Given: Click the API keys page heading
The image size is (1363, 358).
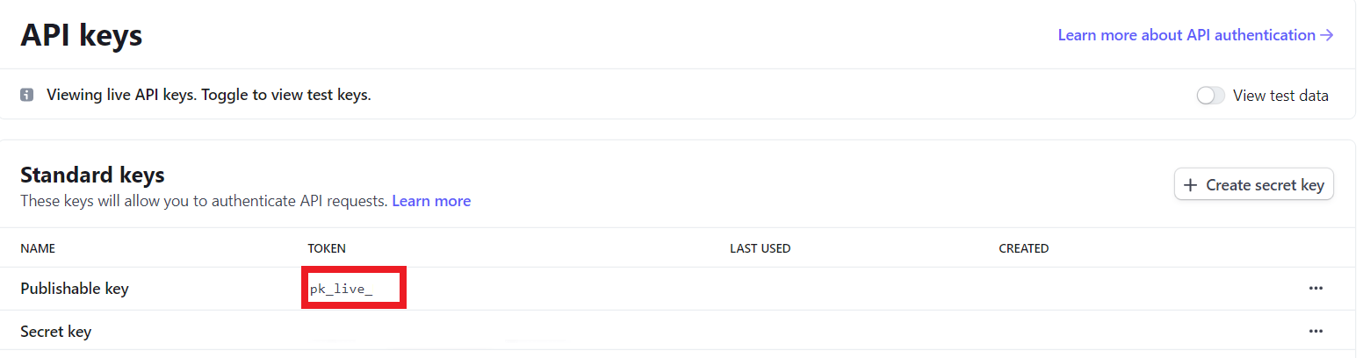Looking at the screenshot, I should tap(82, 36).
